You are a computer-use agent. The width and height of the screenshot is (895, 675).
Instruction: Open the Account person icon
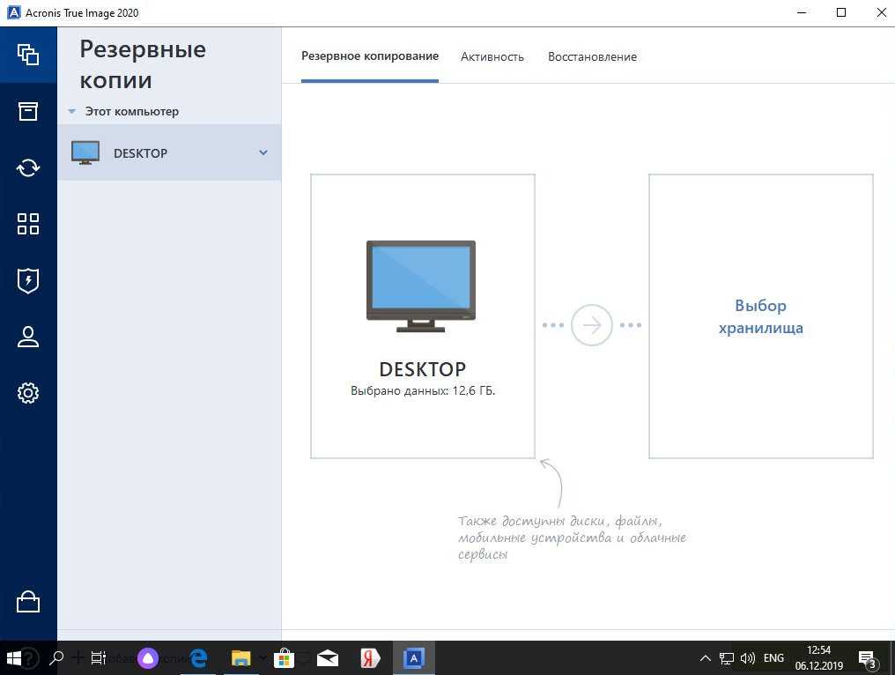[28, 337]
